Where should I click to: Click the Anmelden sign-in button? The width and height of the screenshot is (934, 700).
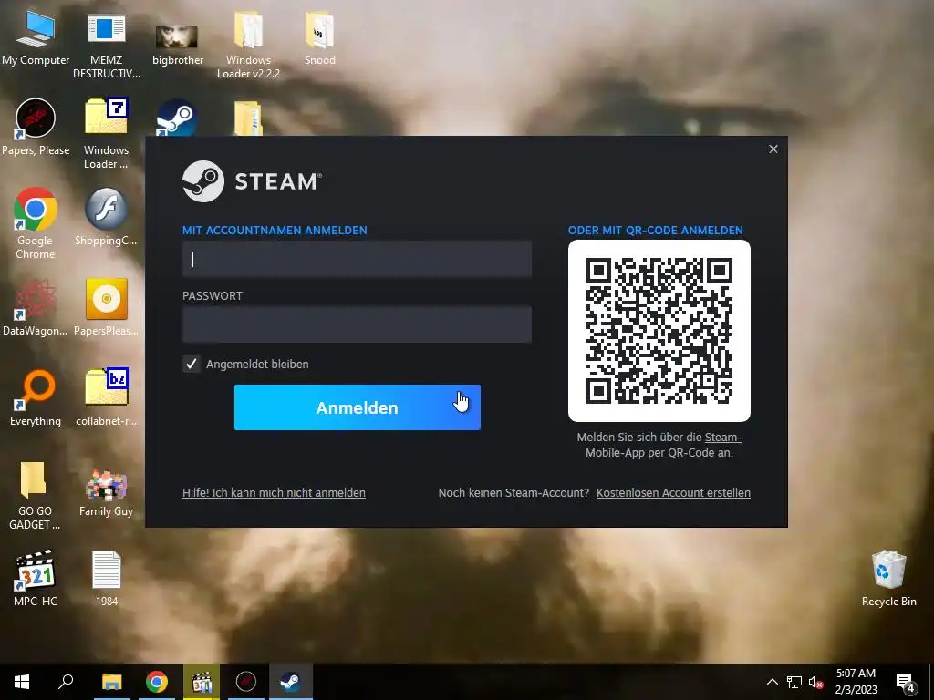(x=358, y=407)
